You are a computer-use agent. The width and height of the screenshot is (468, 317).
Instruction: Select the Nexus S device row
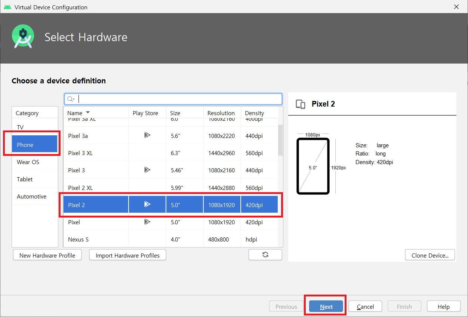pyautogui.click(x=171, y=239)
